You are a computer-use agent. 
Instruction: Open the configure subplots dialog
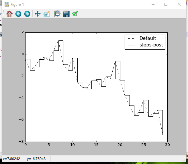coord(57,14)
